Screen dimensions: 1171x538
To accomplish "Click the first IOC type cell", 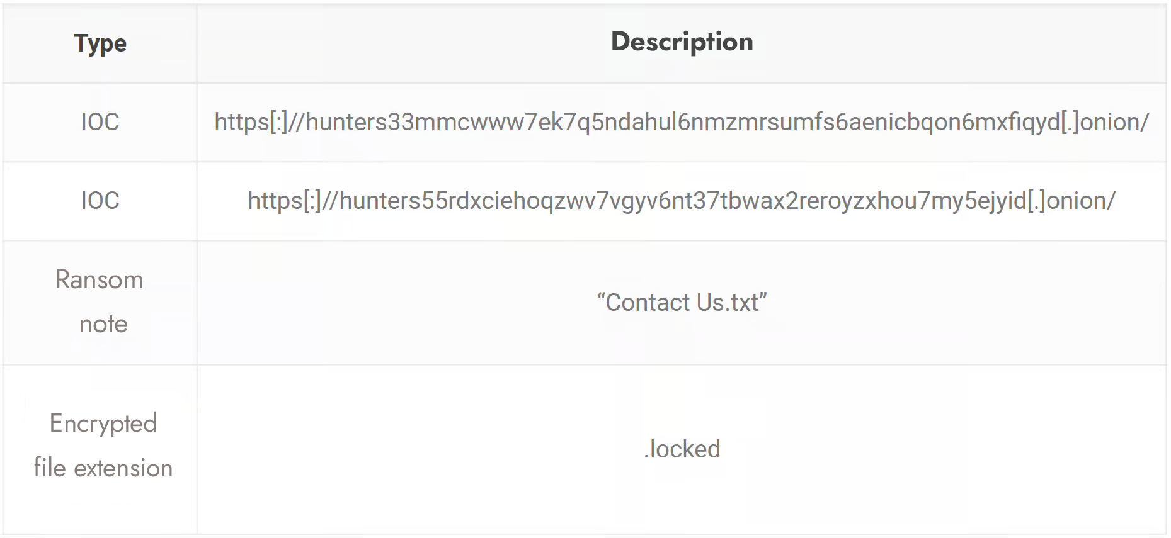I will point(100,122).
